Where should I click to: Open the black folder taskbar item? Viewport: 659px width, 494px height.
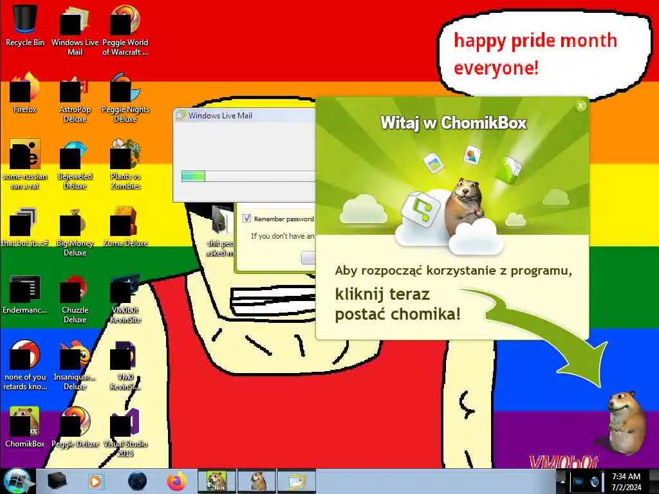(57, 481)
